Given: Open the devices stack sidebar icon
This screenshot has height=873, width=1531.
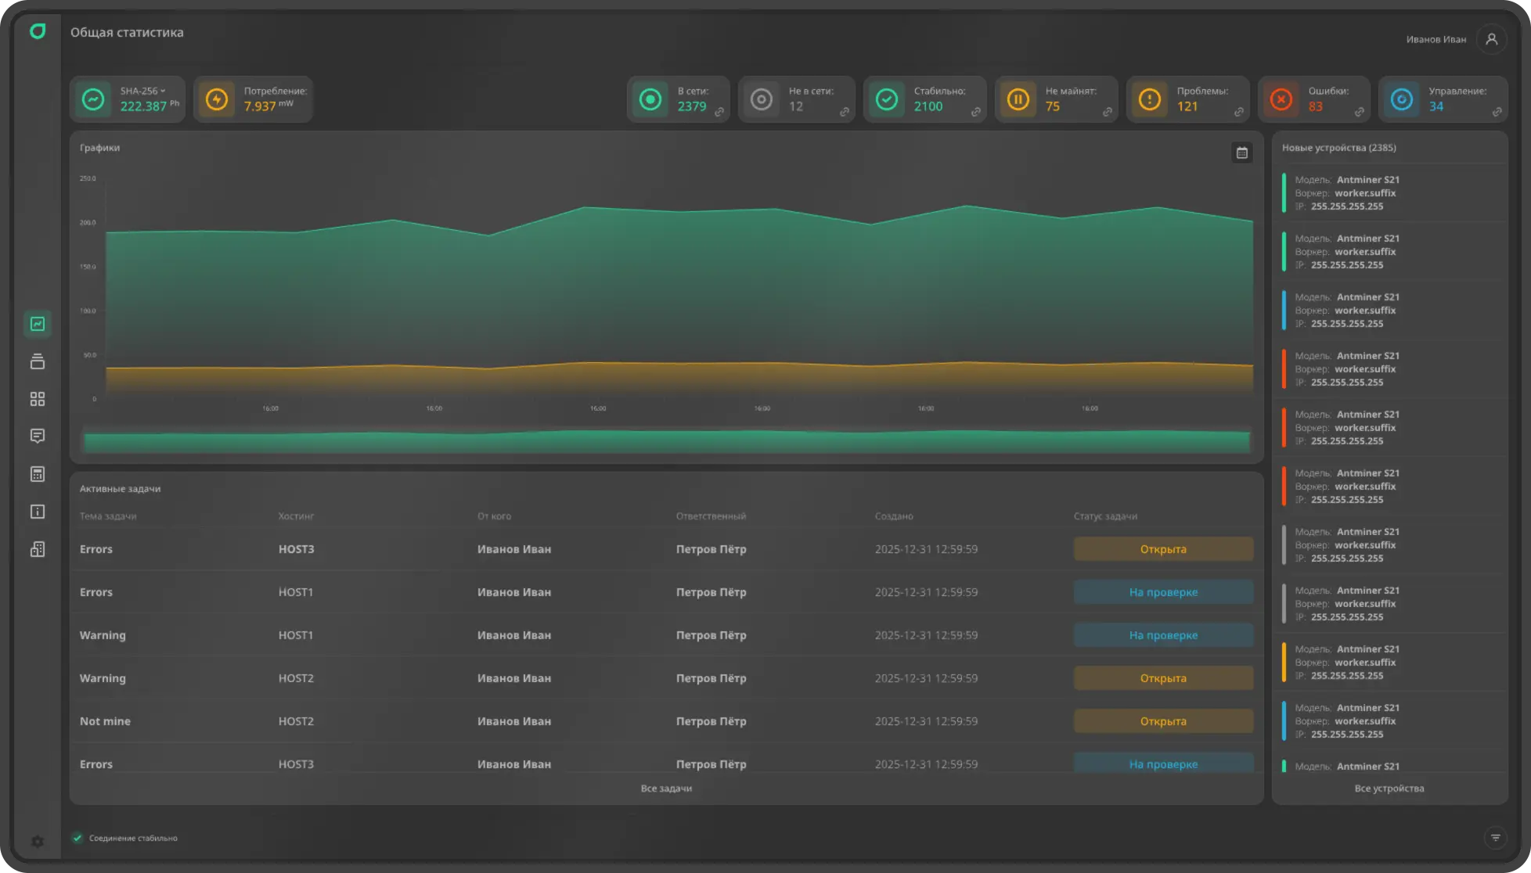Looking at the screenshot, I should tap(38, 361).
